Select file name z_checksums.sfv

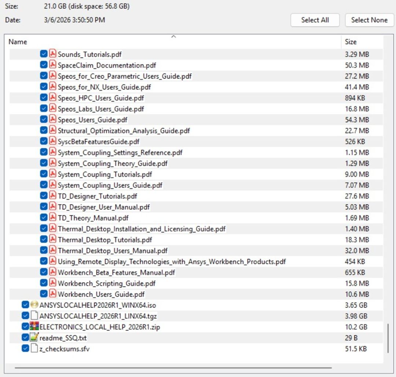click(x=65, y=349)
